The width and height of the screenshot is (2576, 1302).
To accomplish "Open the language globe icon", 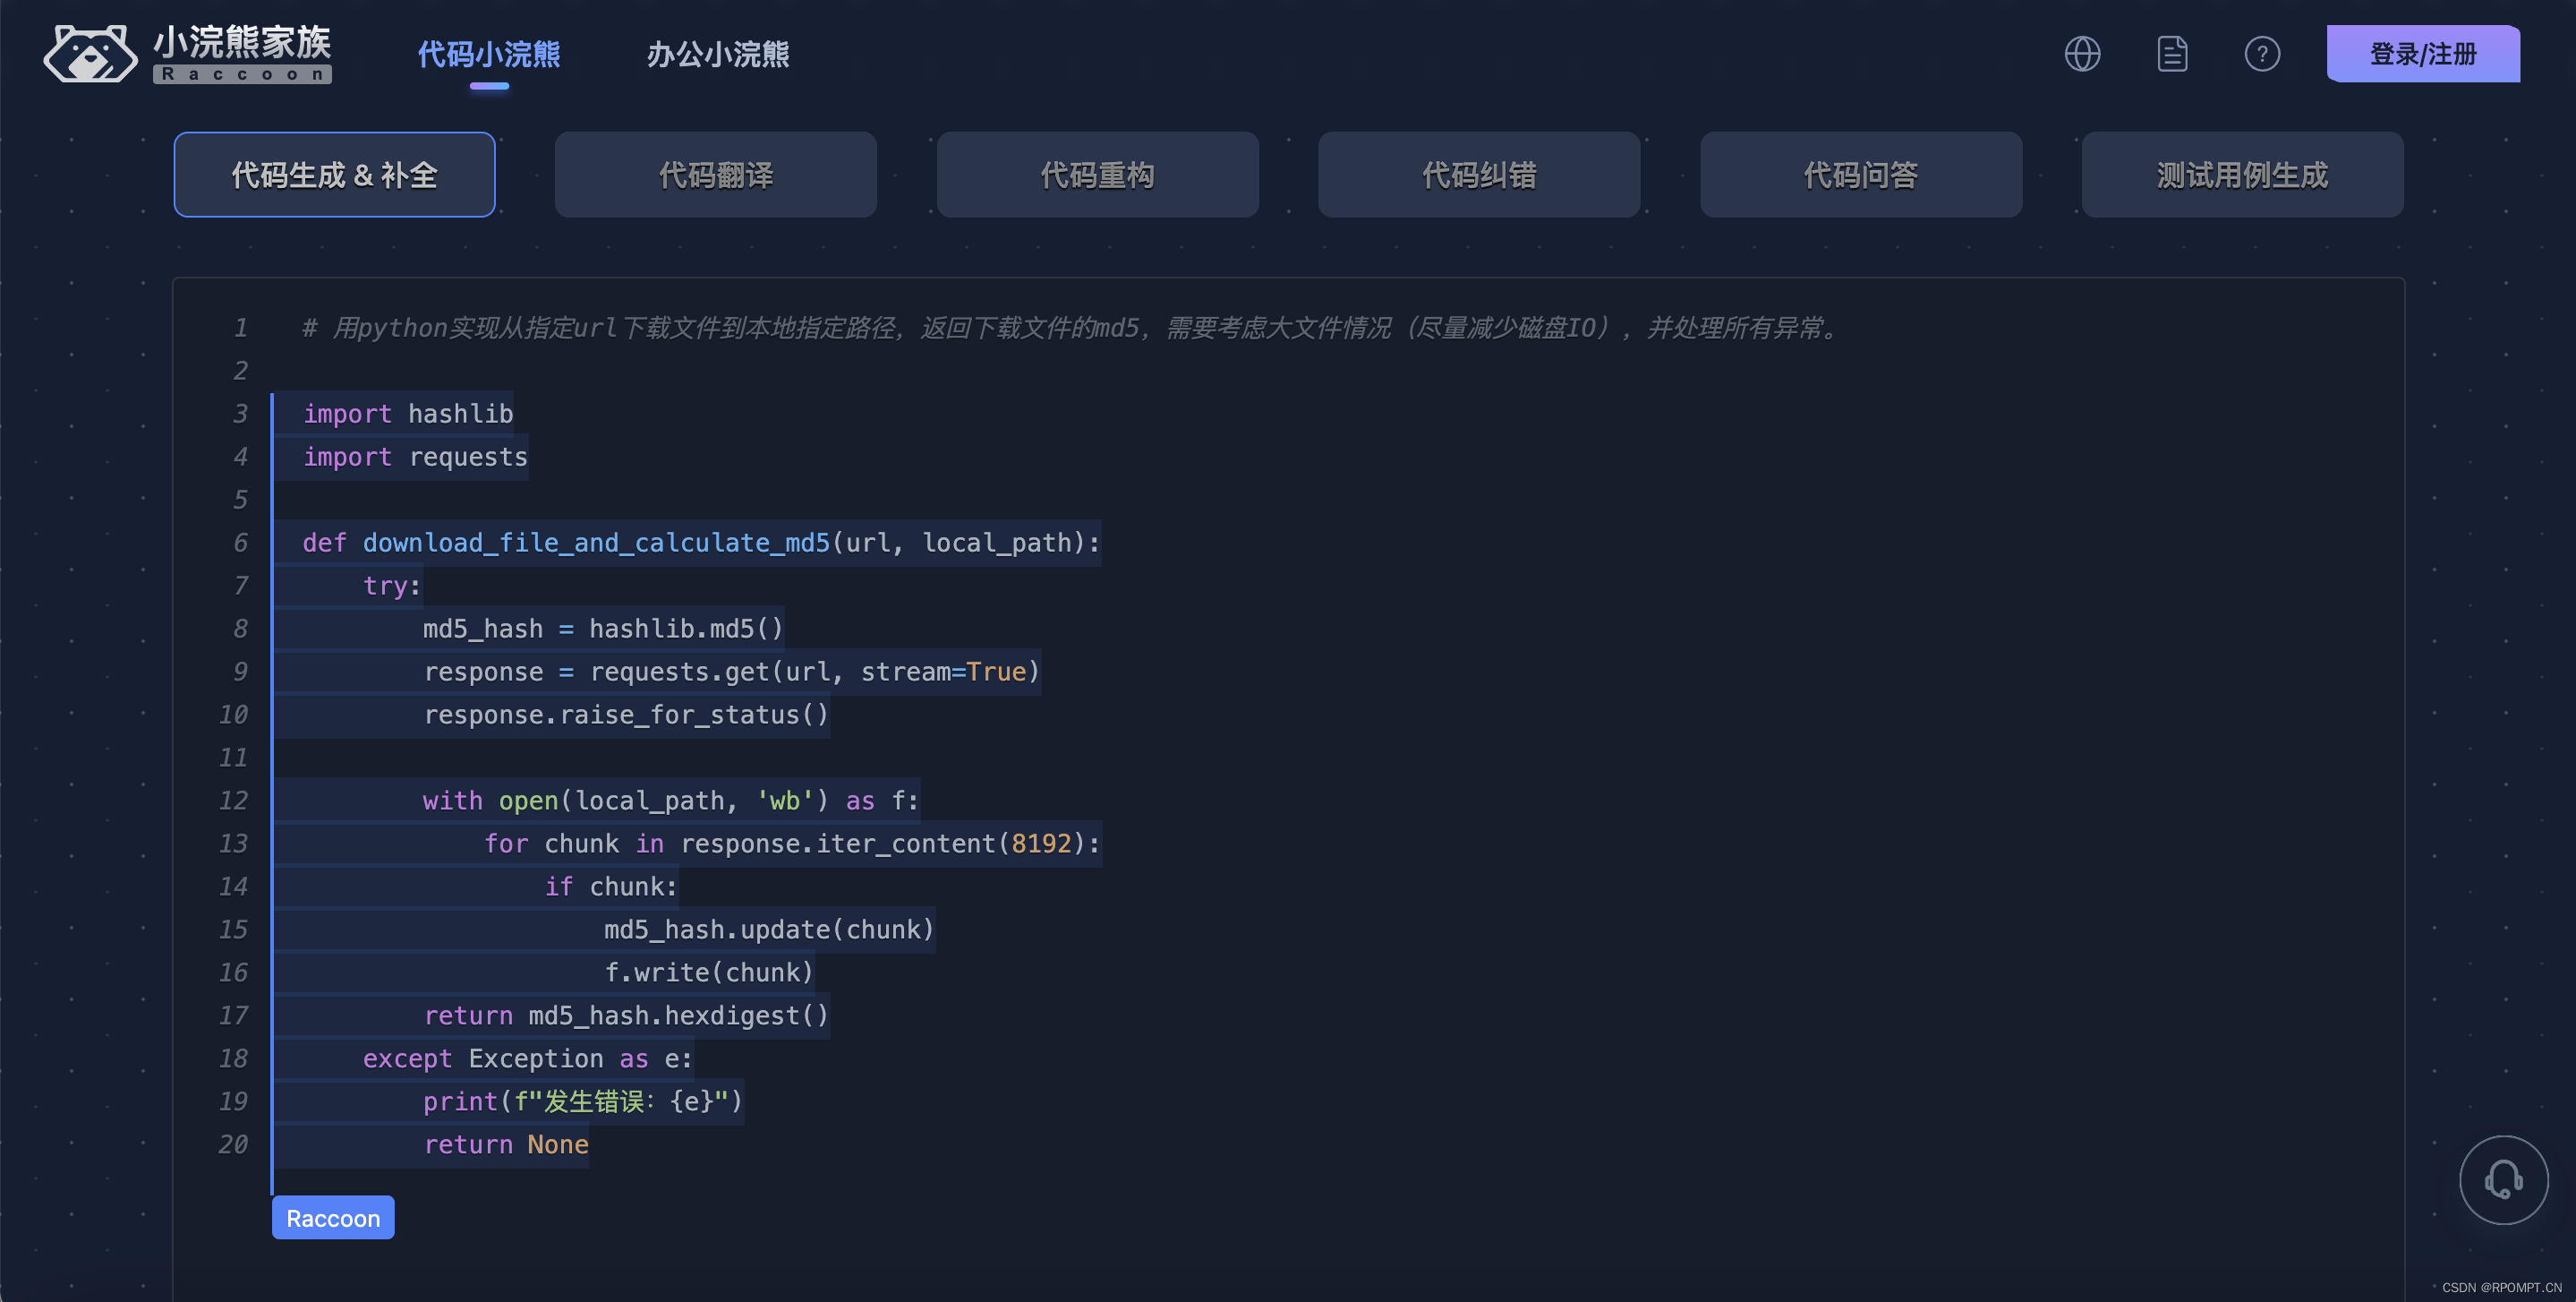I will click(2082, 54).
